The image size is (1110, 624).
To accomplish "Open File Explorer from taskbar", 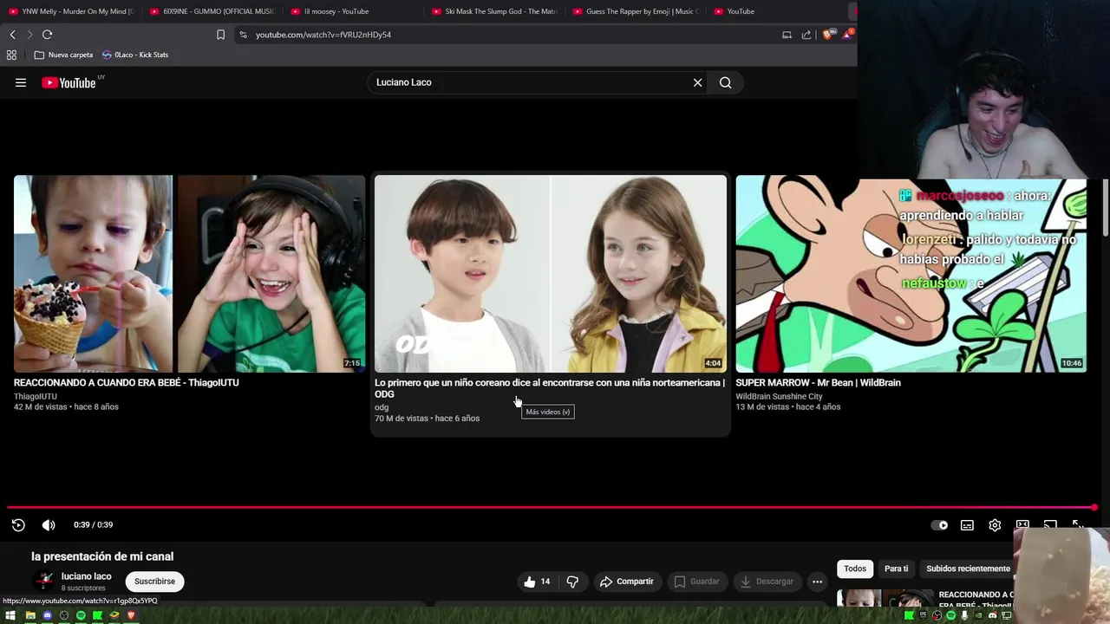I will (x=30, y=615).
